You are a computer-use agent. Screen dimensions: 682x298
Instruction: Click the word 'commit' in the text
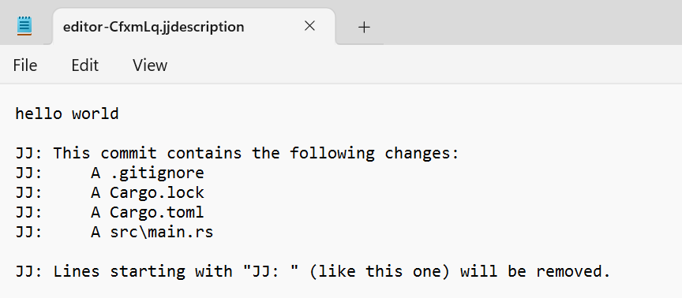pos(129,154)
